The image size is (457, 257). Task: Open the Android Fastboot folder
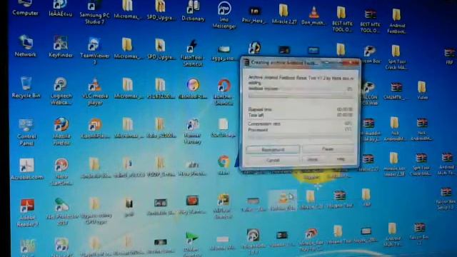(396, 21)
